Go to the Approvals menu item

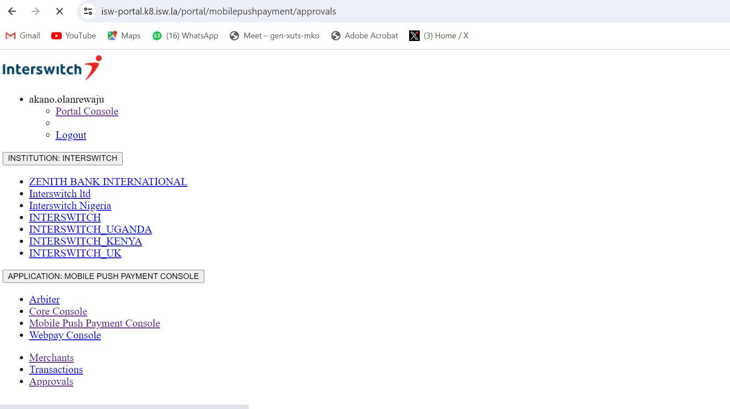coord(51,381)
